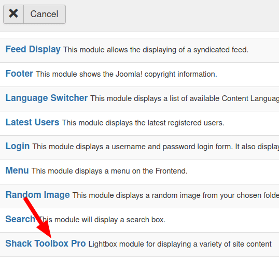Click the 'Lightbox module for displaying a variety of site content' text

180,244
